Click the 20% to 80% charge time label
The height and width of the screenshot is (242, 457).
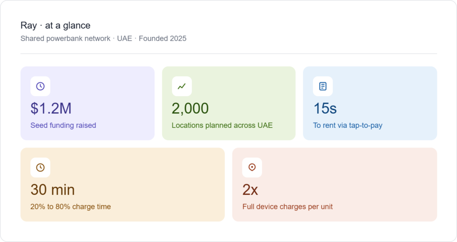coord(71,207)
